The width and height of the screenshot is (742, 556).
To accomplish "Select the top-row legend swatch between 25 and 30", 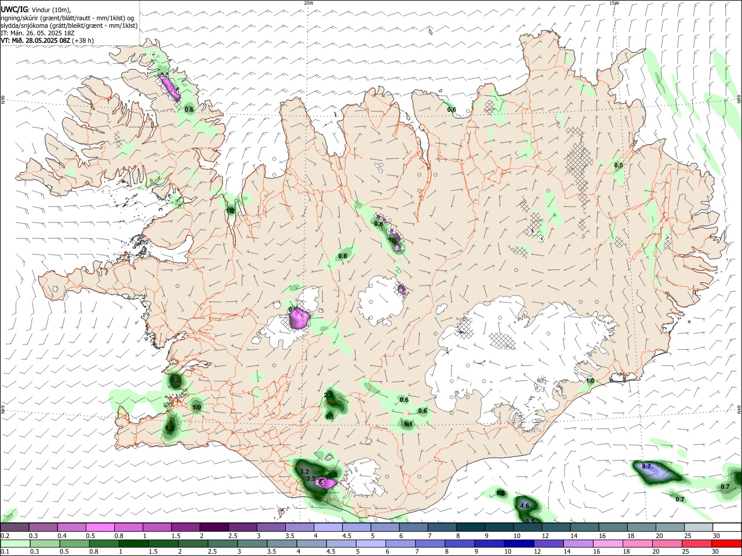I will [699, 527].
